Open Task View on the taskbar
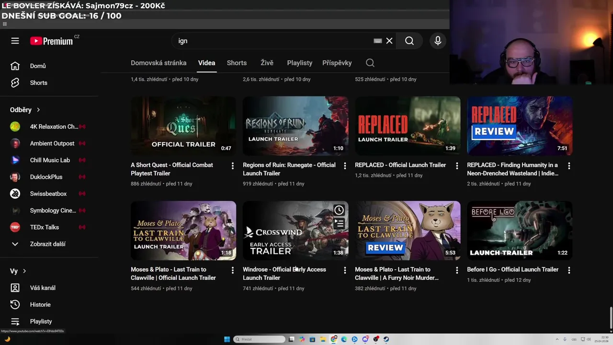 pyautogui.click(x=291, y=339)
